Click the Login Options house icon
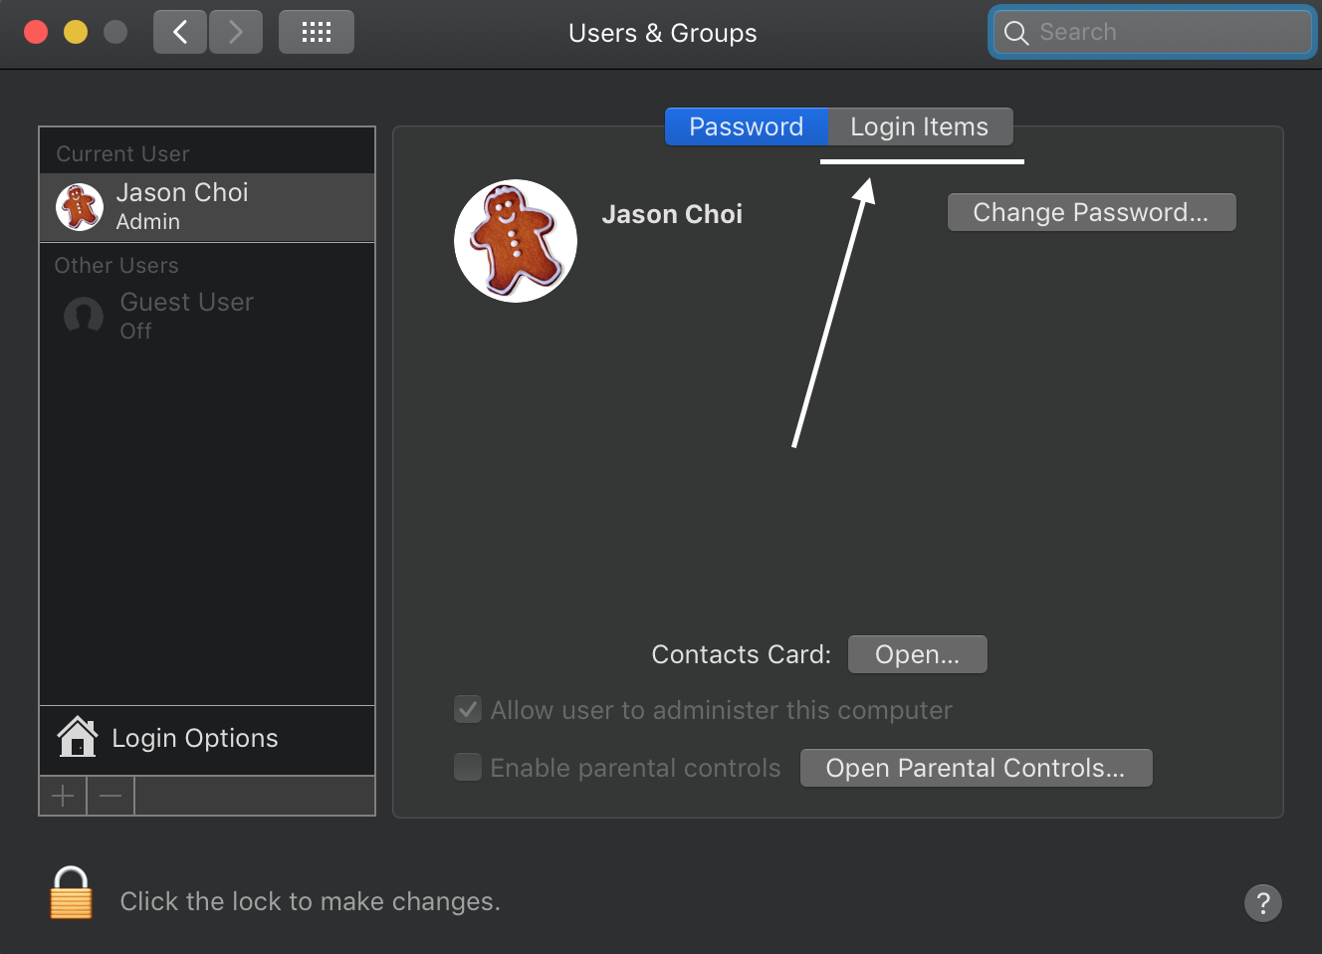Viewport: 1322px width, 954px height. [x=77, y=737]
